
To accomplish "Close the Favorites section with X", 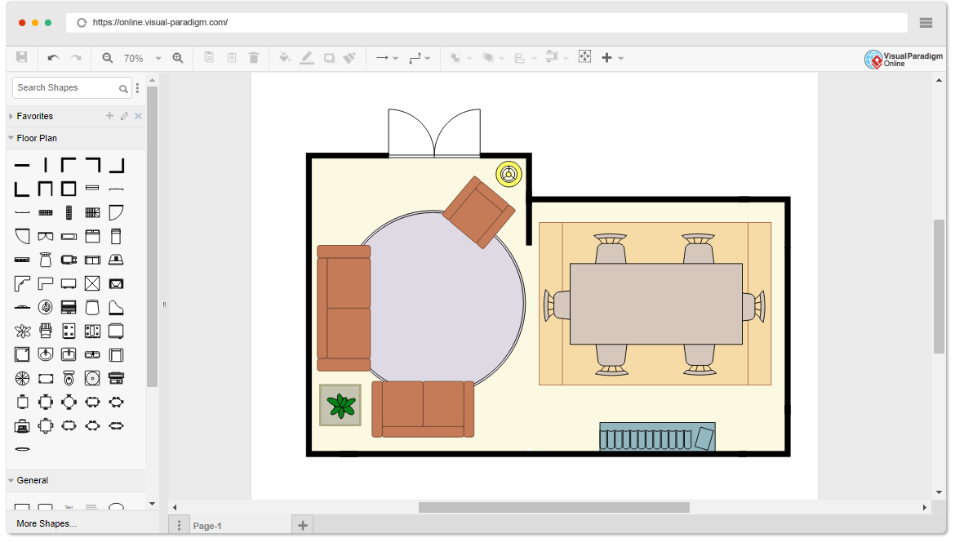I will pyautogui.click(x=138, y=116).
